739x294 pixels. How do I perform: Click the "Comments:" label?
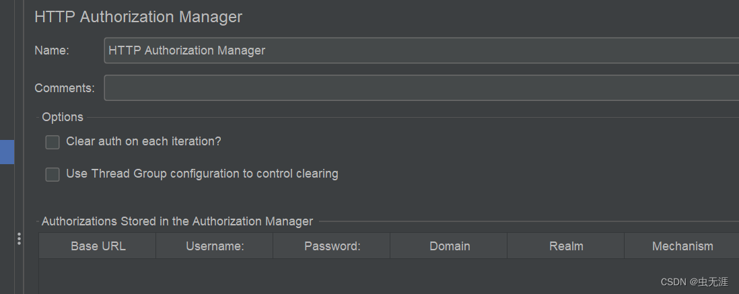(65, 88)
